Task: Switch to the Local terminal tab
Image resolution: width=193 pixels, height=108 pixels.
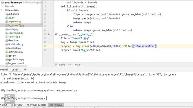Action: point(15,70)
